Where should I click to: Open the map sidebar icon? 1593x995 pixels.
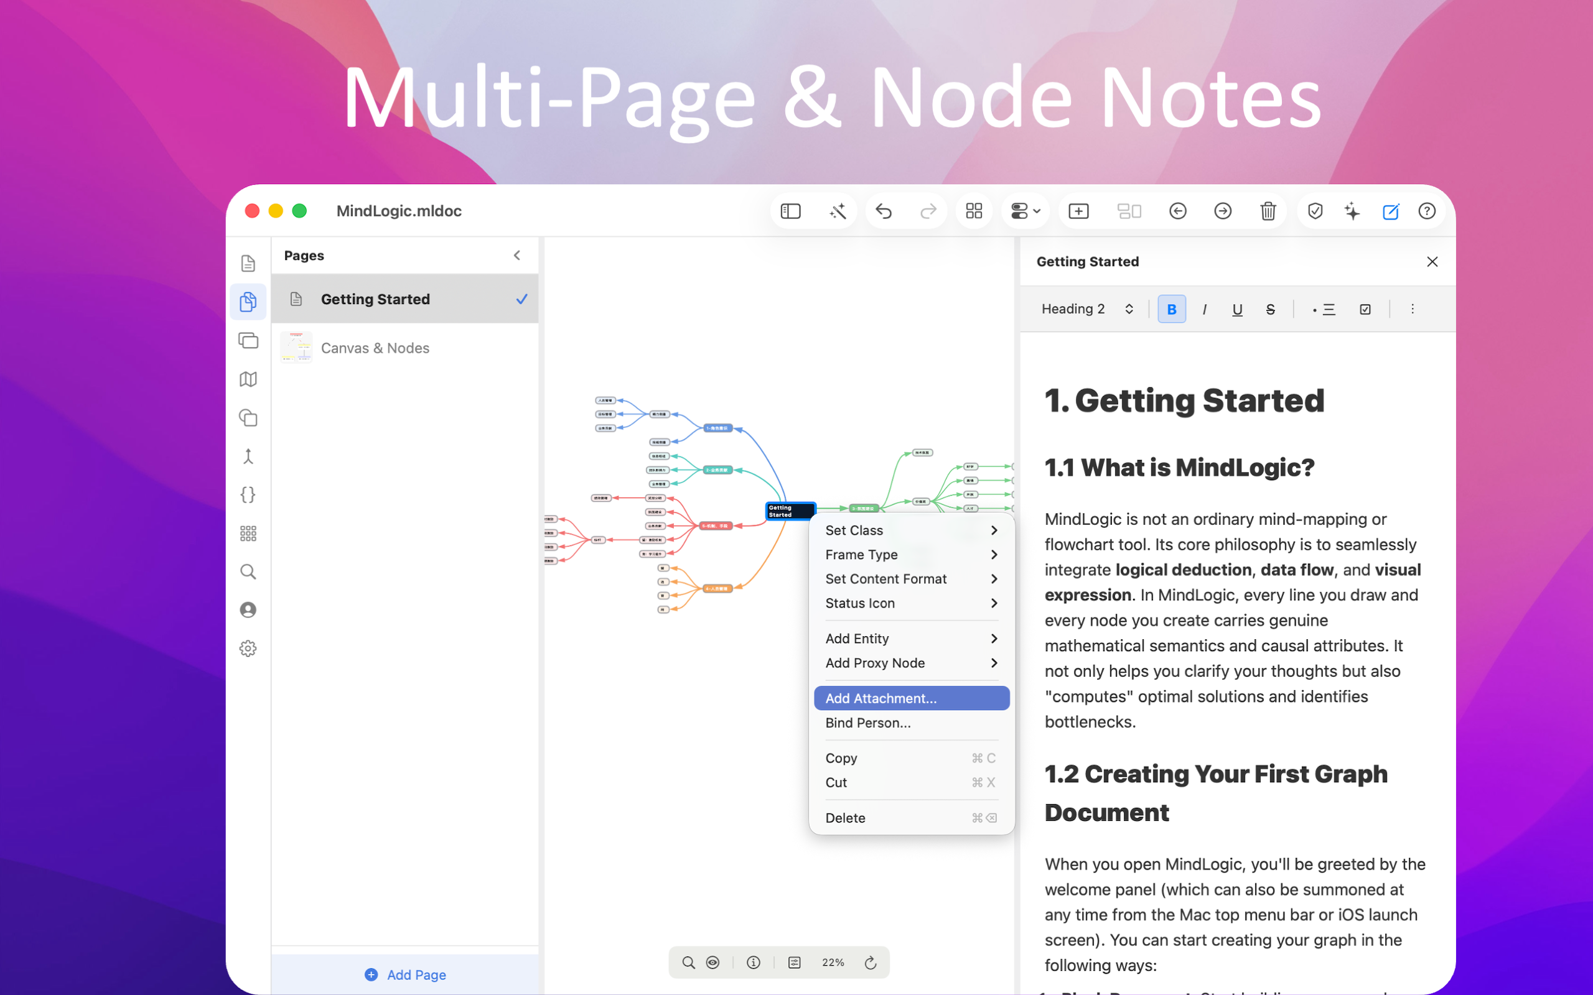(248, 379)
